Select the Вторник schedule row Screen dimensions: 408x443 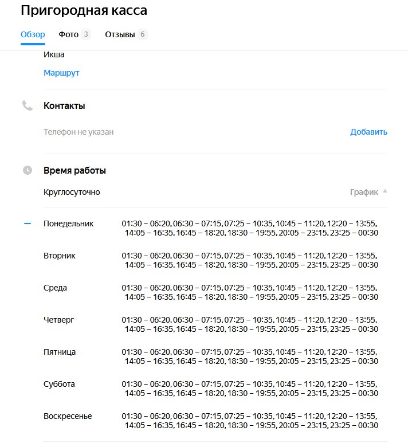click(x=210, y=260)
